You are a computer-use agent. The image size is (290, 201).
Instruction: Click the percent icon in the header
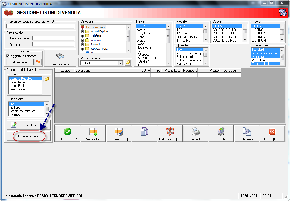coord(283,12)
